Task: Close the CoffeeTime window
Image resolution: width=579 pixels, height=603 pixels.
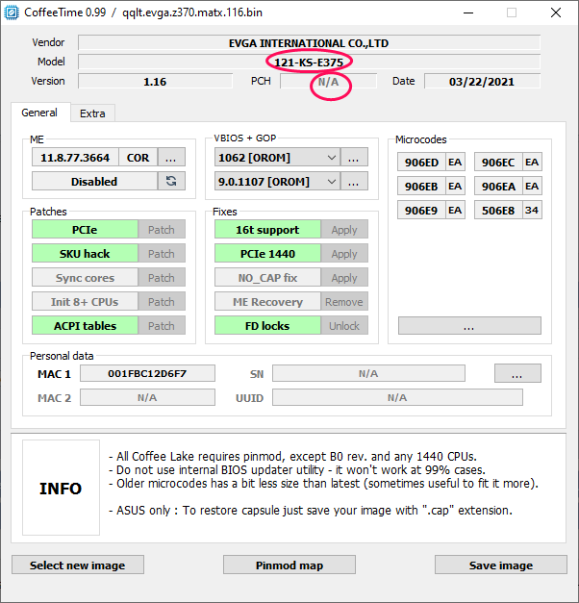Action: (x=556, y=13)
